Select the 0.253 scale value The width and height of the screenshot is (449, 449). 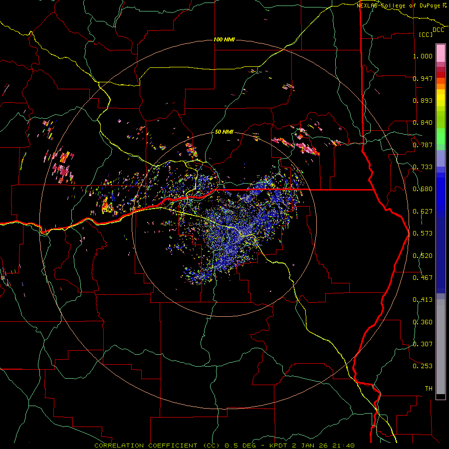point(423,366)
